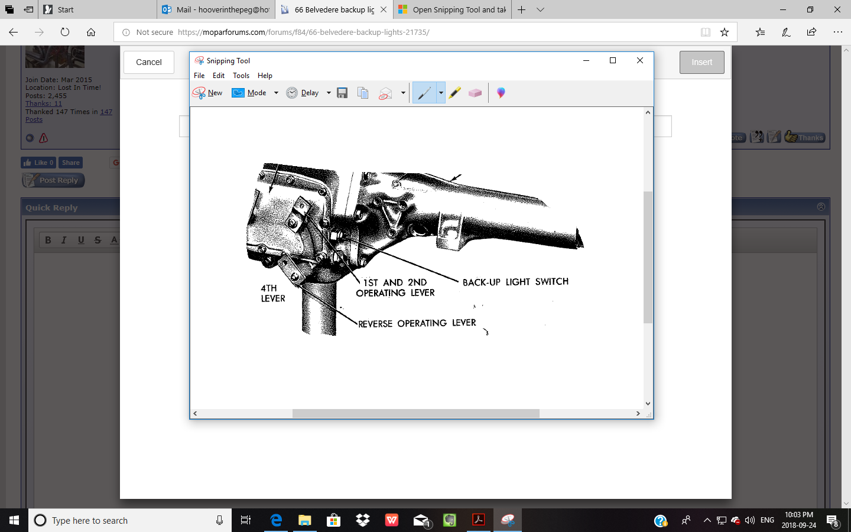Open File Explorer from the taskbar

tap(304, 520)
